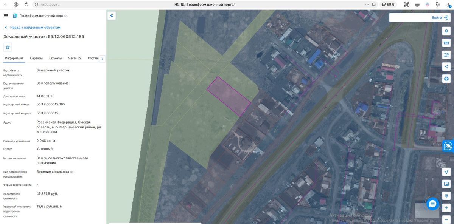The height and width of the screenshot is (224, 454).
Task: Zoom in on the map
Action: [x=446, y=208]
